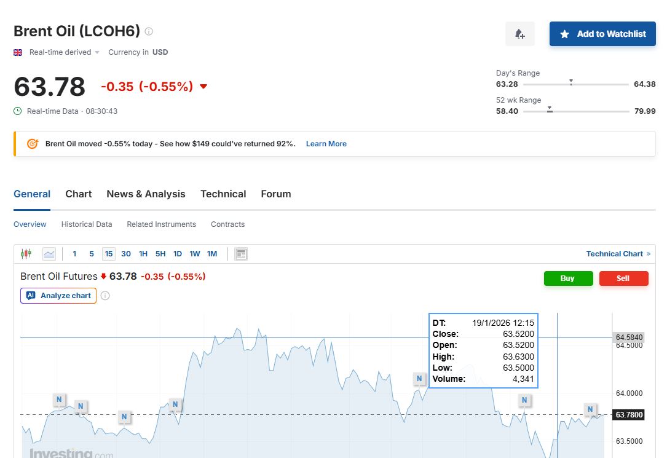Click info icon beside Brent Oil title

click(149, 31)
